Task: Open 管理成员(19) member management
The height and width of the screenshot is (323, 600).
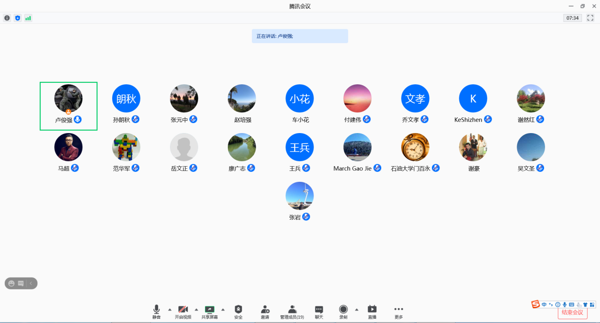Action: pos(292,311)
